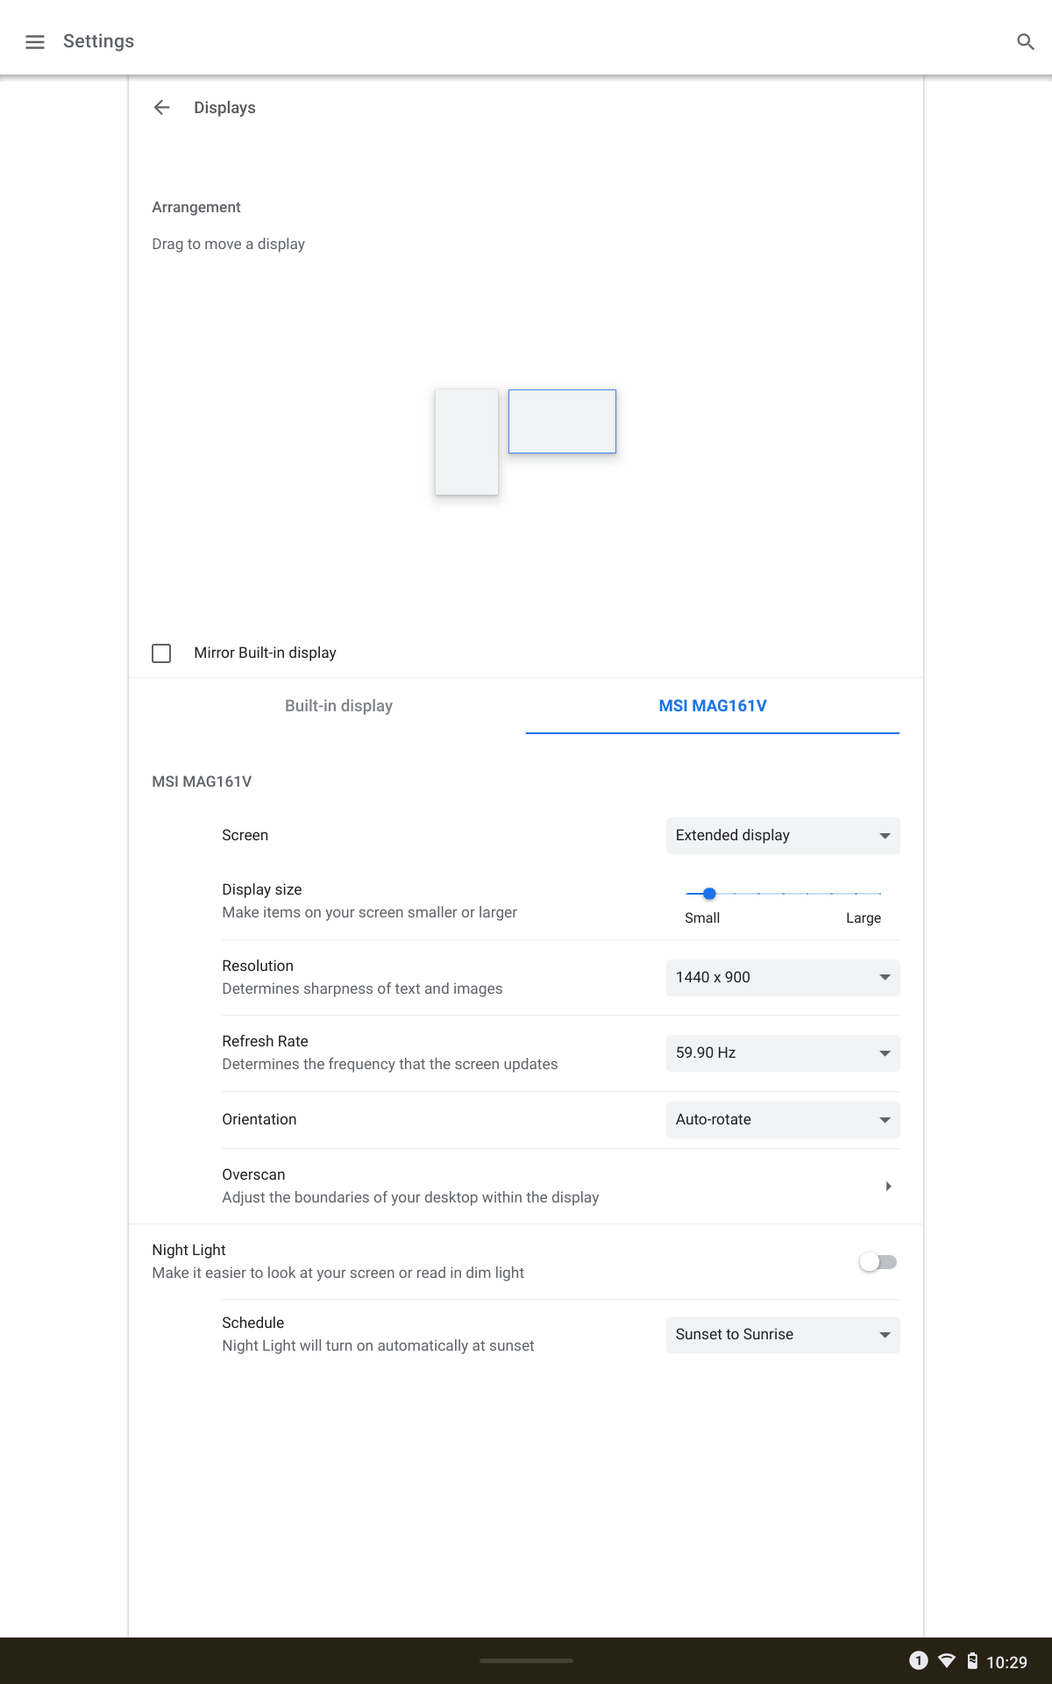Viewport: 1052px width, 1684px height.
Task: Toggle the Night Light switch
Action: pos(878,1262)
